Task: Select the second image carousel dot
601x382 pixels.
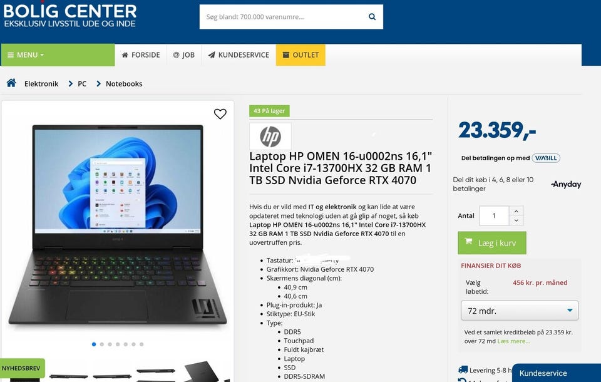Action: pyautogui.click(x=102, y=344)
